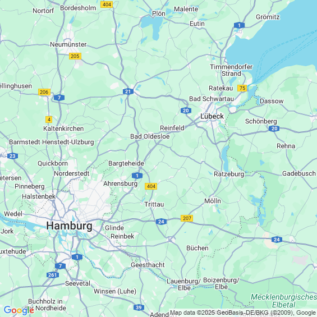Select the Neumünster city label
This screenshot has height=317, width=317.
pos(68,44)
